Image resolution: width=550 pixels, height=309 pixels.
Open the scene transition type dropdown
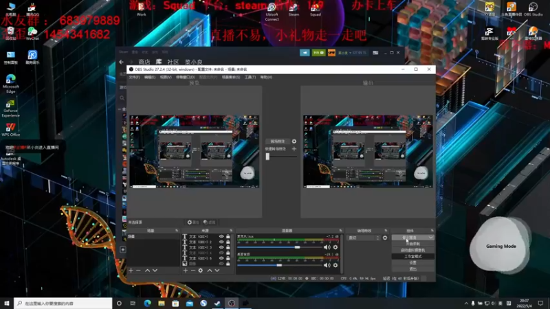pos(364,238)
